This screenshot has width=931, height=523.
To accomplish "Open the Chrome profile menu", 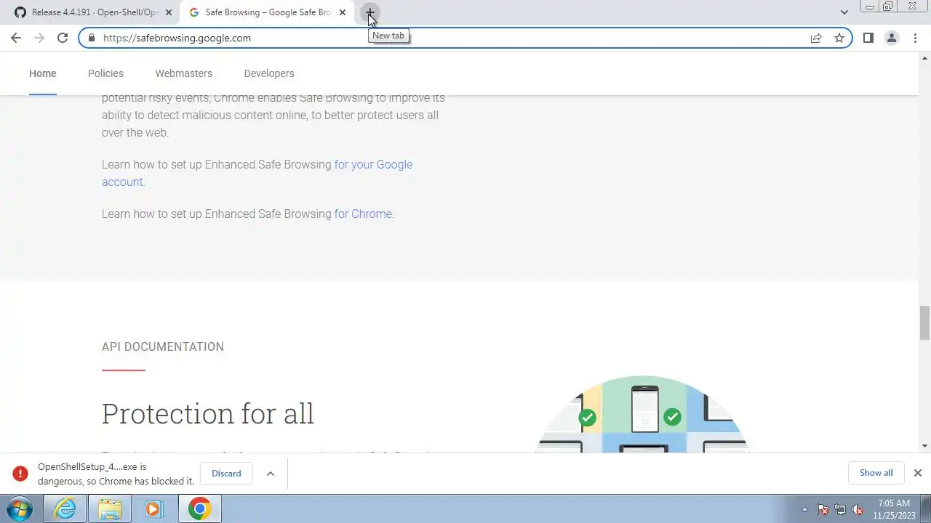I will point(891,38).
